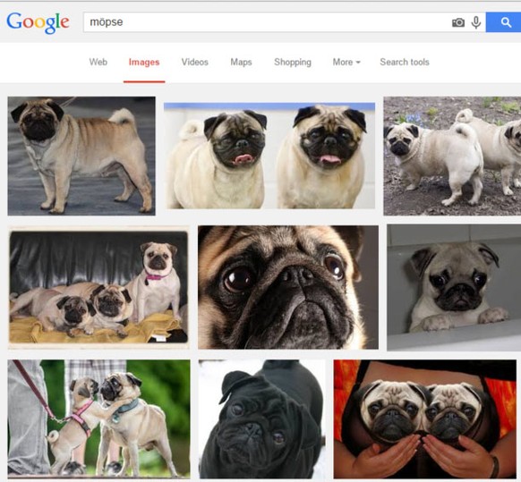
Task: Open the pug puppy peeking over ledge thumbnail
Action: coord(454,287)
